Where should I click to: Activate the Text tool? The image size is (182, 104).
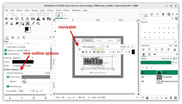28,24
